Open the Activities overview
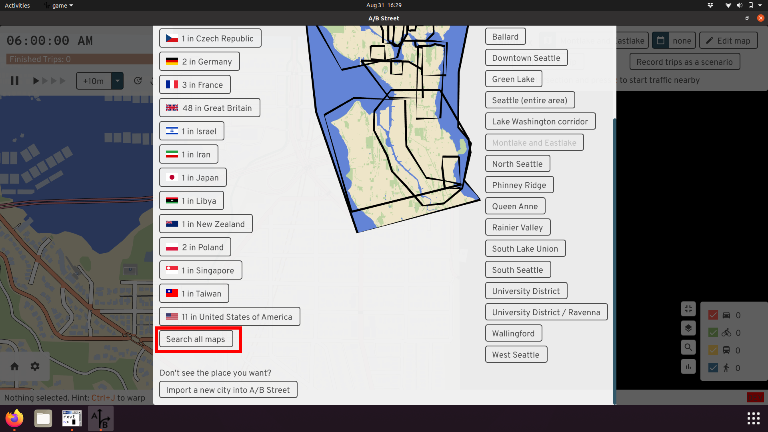The width and height of the screenshot is (768, 432). pos(17,5)
